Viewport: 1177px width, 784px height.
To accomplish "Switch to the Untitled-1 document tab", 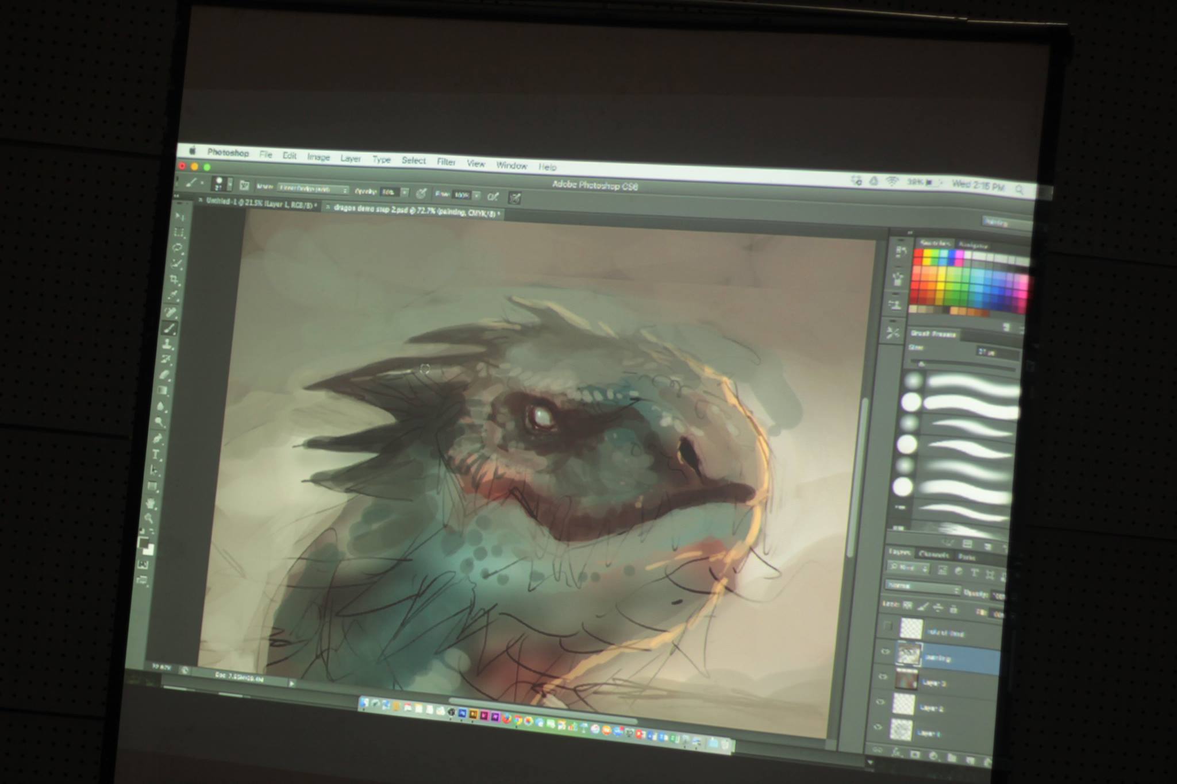I will click(257, 203).
